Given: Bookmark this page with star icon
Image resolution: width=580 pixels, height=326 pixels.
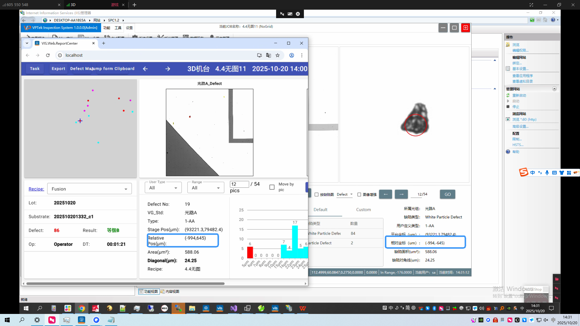Looking at the screenshot, I should click(x=278, y=55).
